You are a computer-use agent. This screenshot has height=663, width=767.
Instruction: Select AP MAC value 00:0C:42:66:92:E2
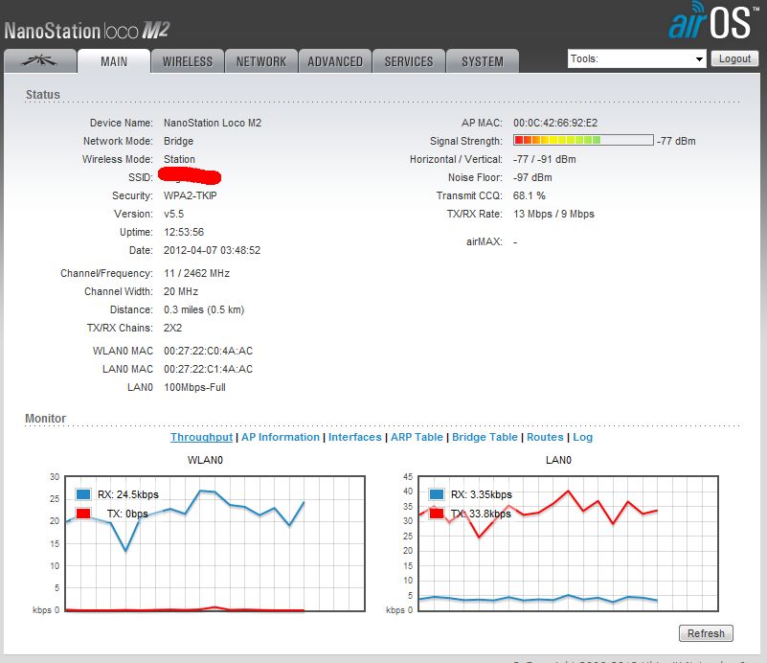point(555,123)
